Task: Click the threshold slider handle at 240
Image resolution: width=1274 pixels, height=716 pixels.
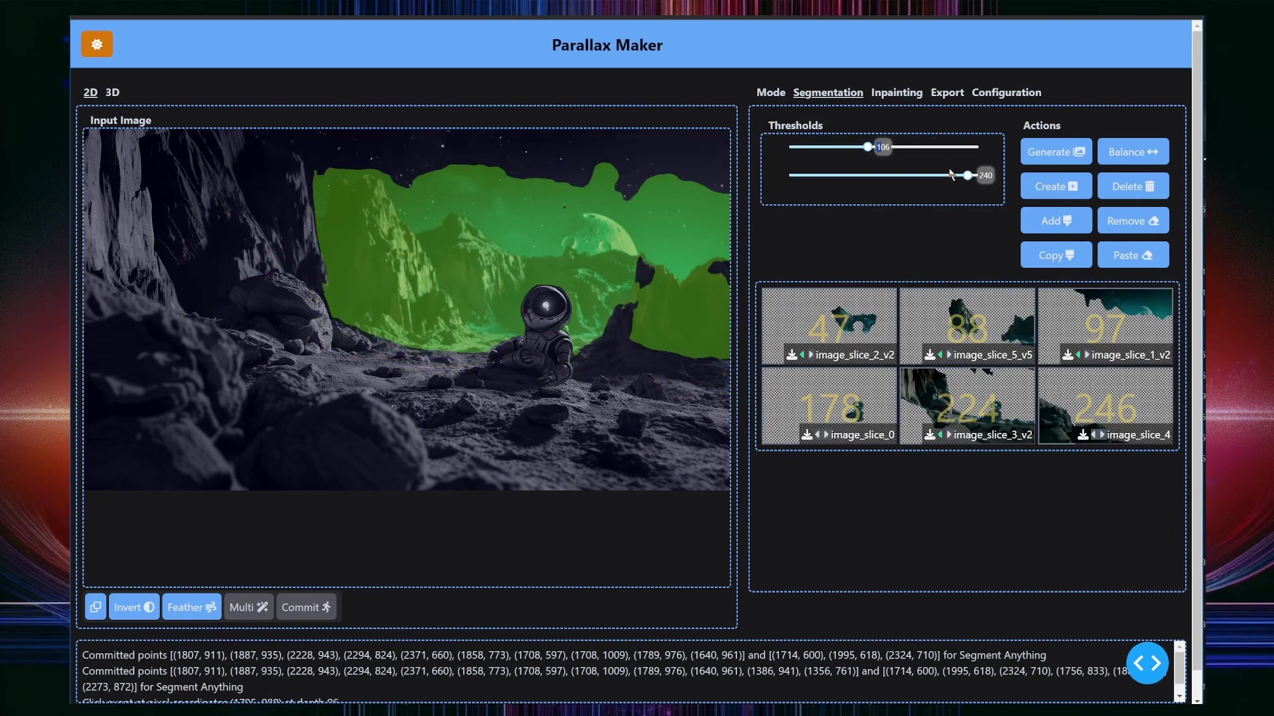Action: point(968,175)
